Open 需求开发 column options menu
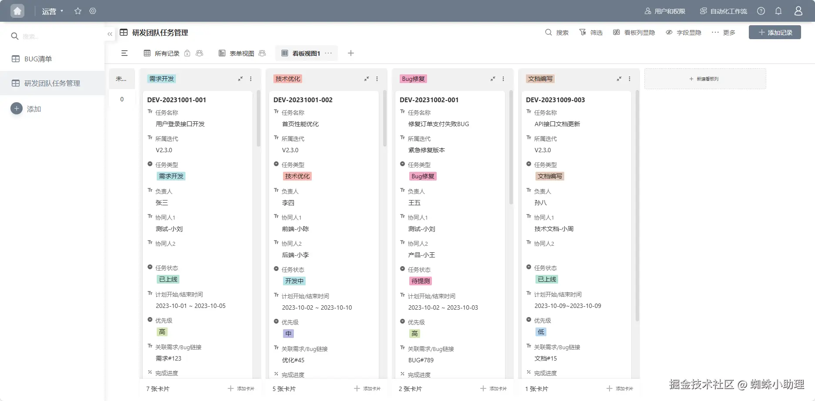This screenshot has height=401, width=815. point(251,79)
